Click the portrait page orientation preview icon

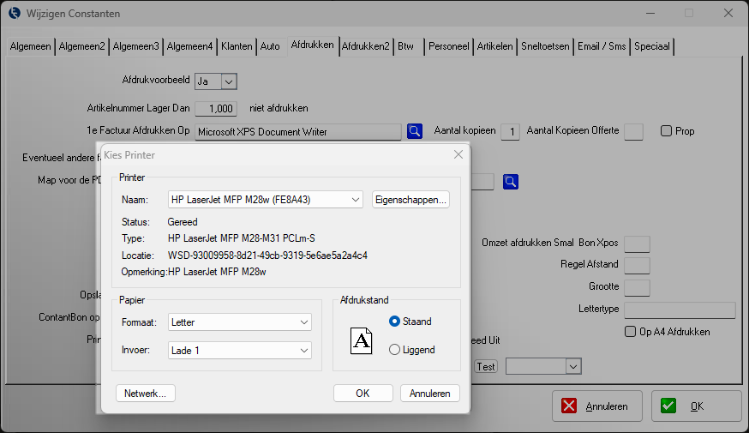click(x=362, y=340)
